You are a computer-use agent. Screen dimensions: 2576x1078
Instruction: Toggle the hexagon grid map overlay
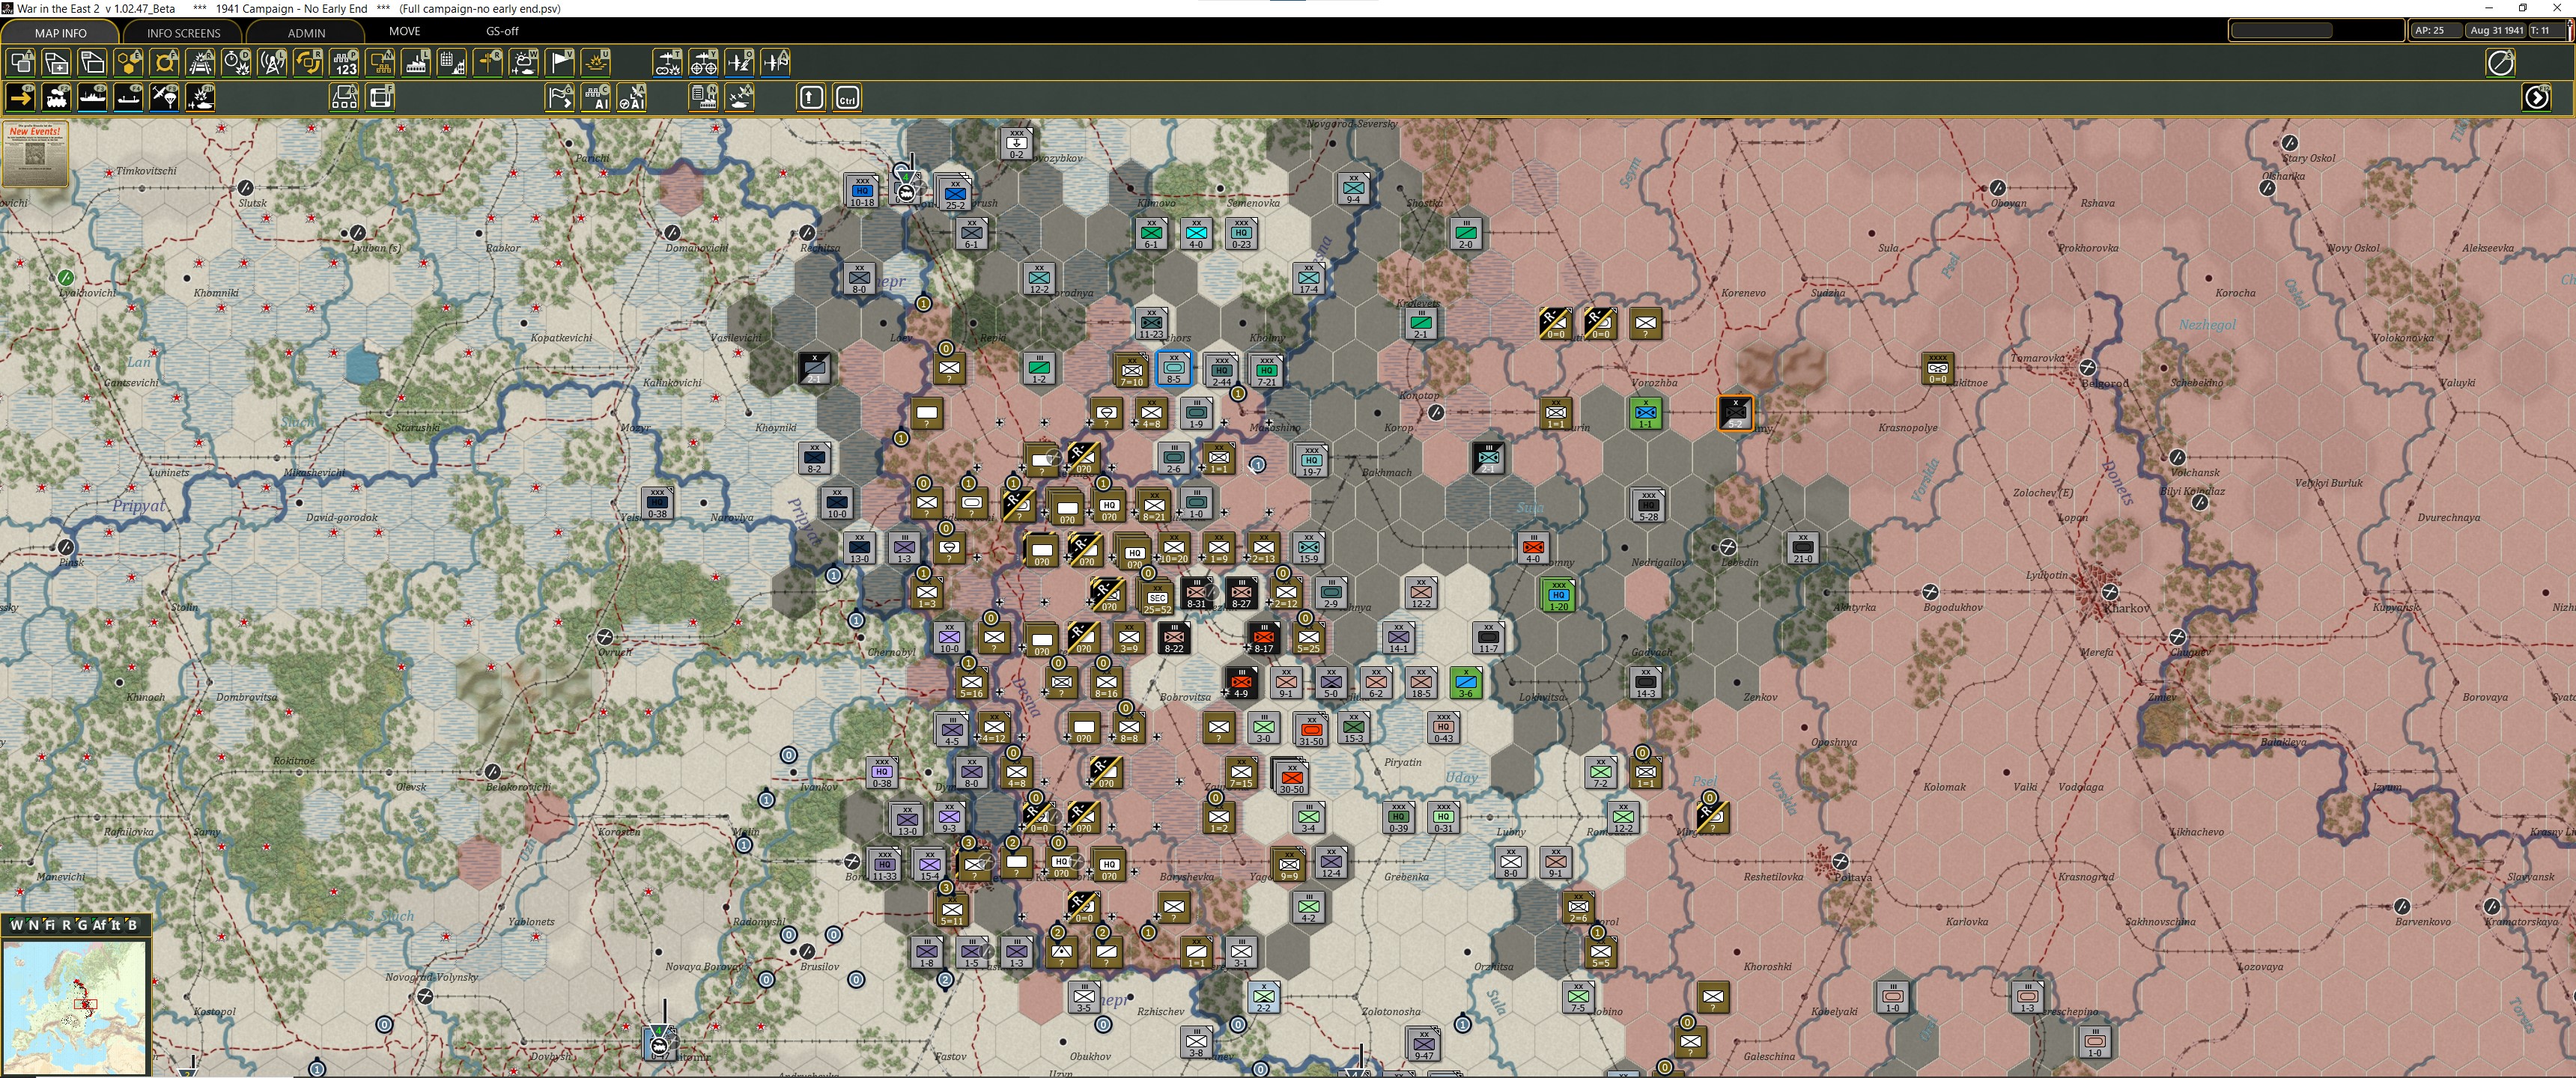[129, 63]
